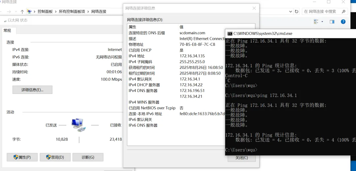The height and width of the screenshot is (171, 356).
Task: Click the 值 column header
Action: pos(181,27)
